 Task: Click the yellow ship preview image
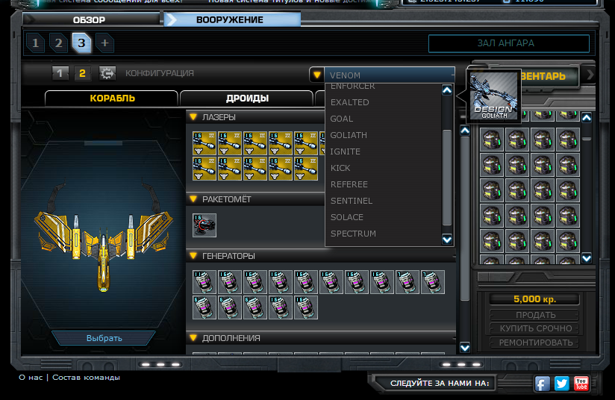(104, 238)
